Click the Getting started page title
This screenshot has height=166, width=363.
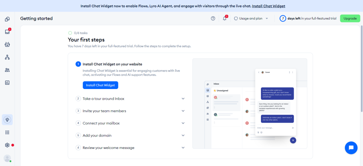tap(37, 18)
